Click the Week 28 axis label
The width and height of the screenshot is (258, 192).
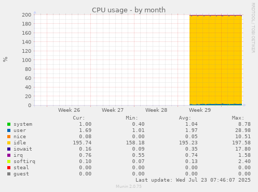pyautogui.click(x=156, y=110)
